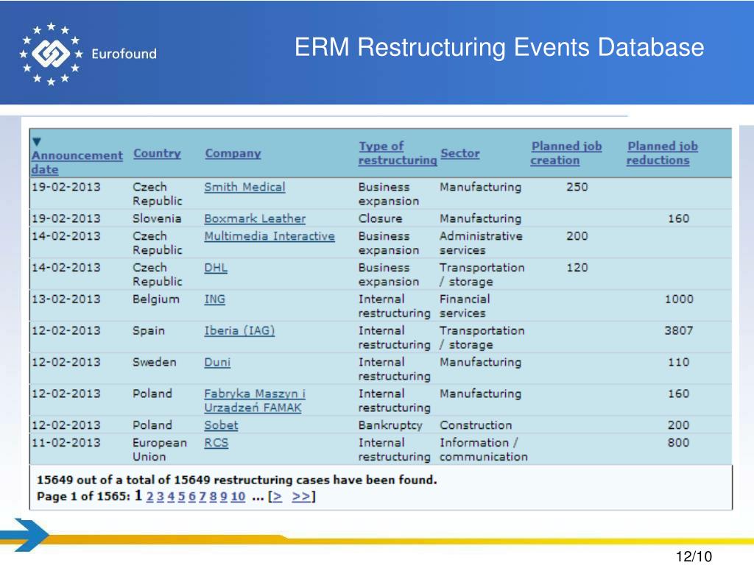754x565 pixels.
Task: Open the Duni company link
Action: click(x=217, y=362)
